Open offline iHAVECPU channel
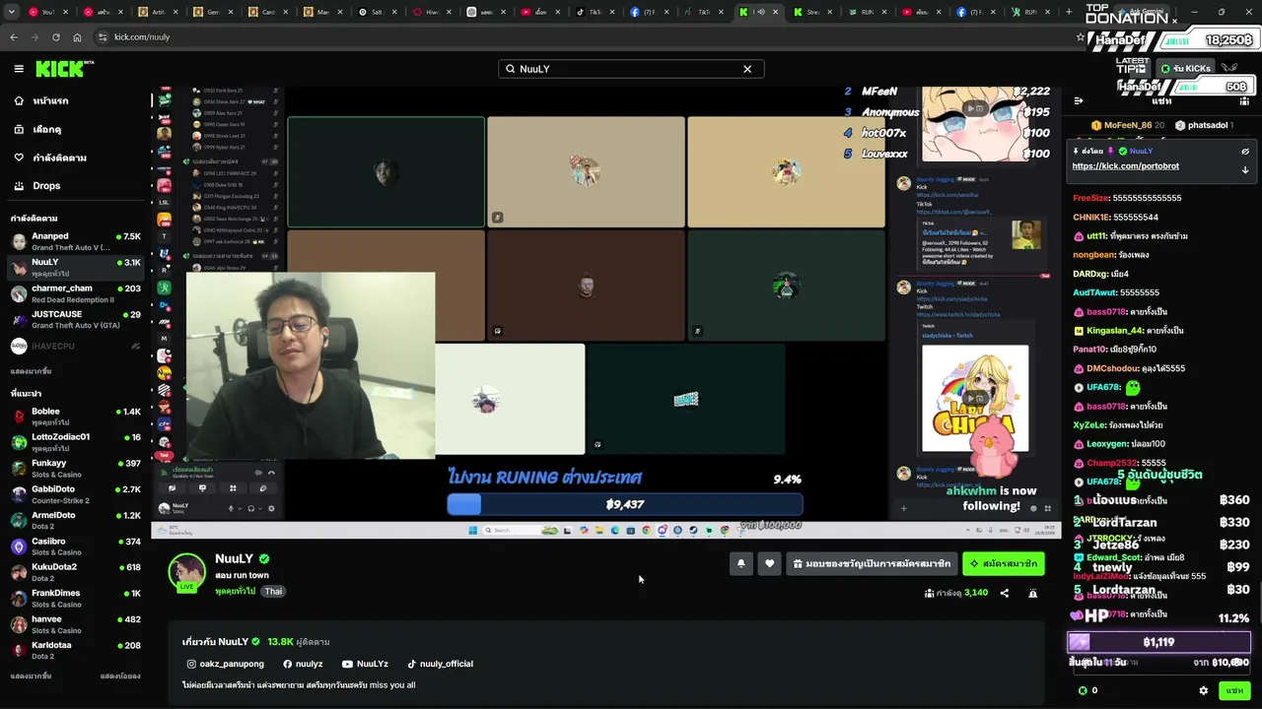This screenshot has height=709, width=1262. click(x=76, y=346)
